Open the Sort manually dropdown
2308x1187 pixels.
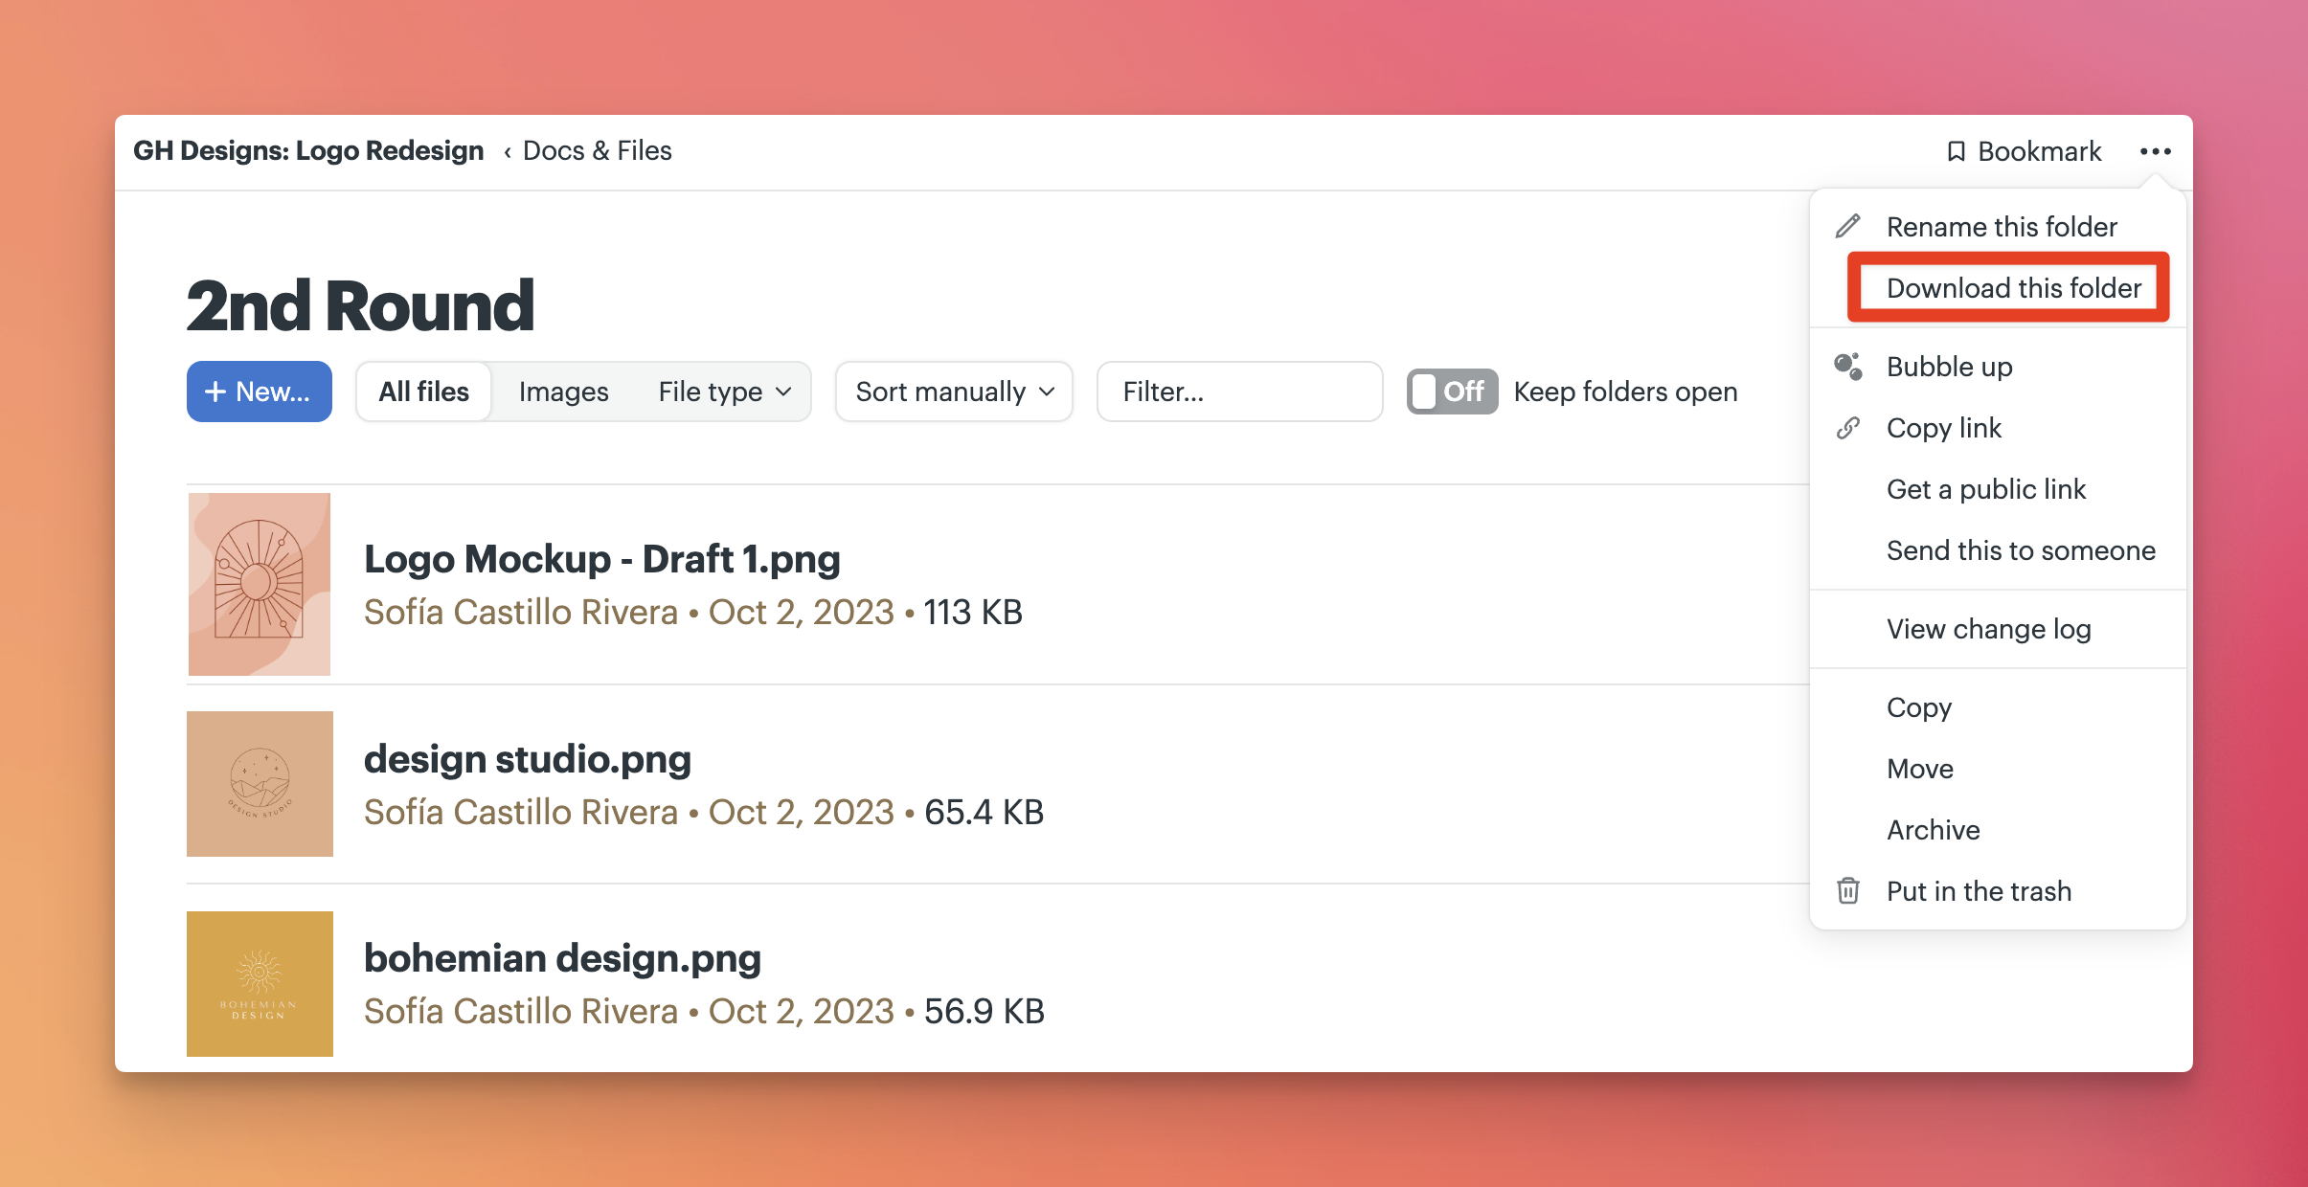point(954,392)
